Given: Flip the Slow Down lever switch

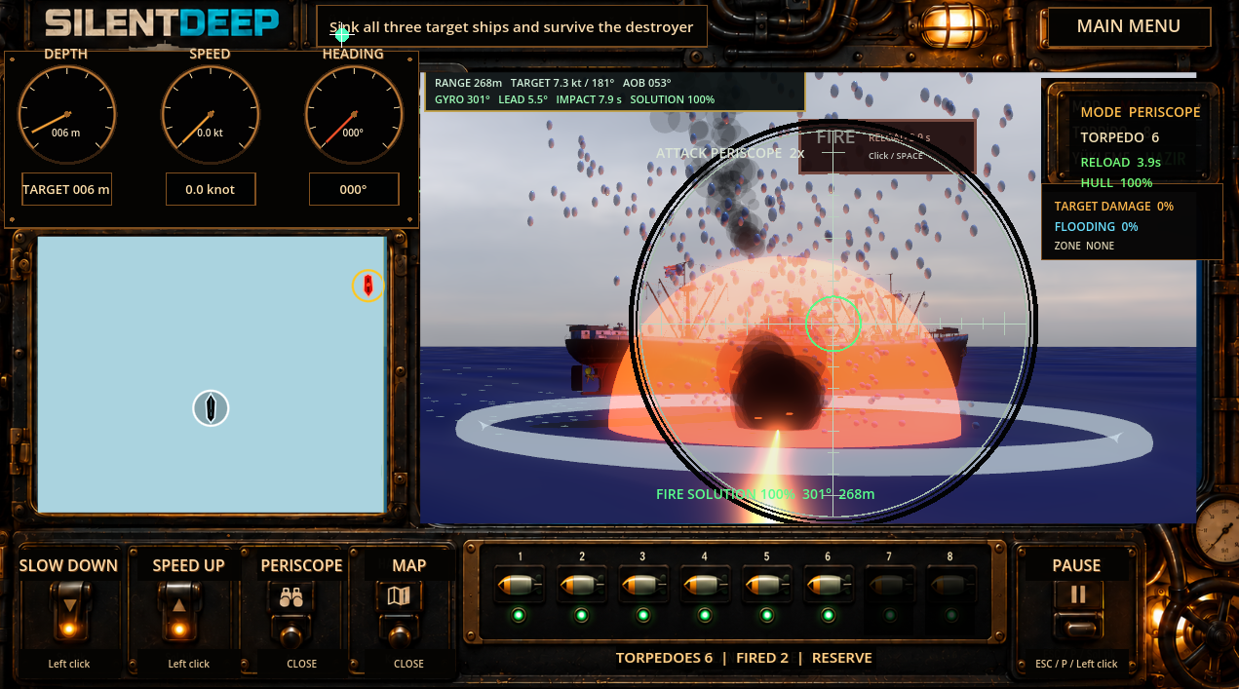Looking at the screenshot, I should 68,613.
